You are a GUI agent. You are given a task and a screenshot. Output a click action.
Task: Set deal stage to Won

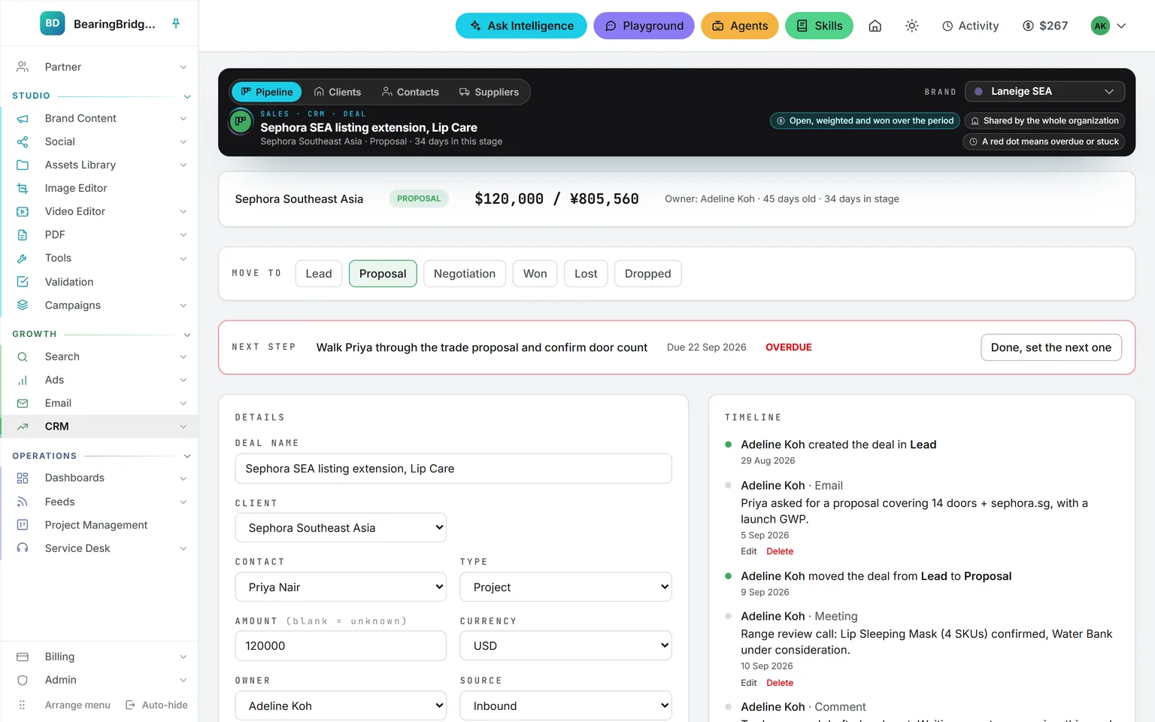(x=535, y=274)
